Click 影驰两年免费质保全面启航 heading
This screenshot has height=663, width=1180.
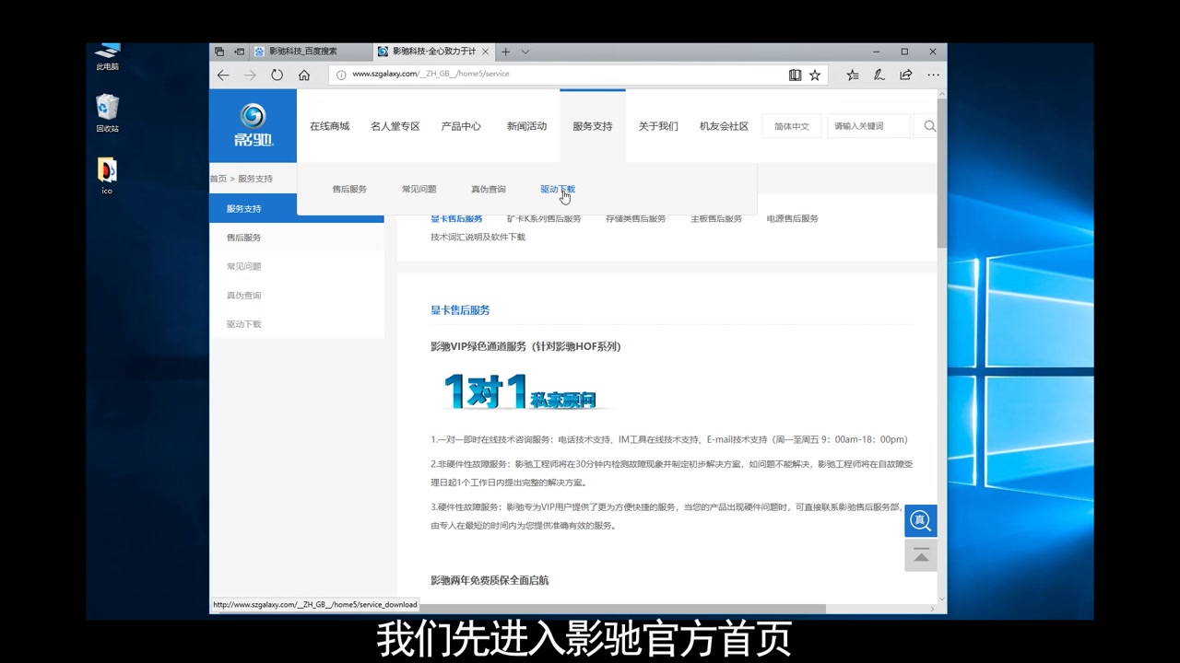[490, 581]
